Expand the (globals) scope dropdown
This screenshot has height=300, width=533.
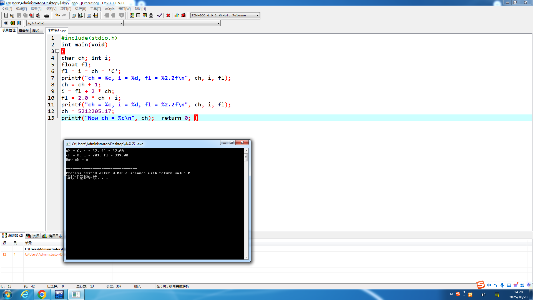pyautogui.click(x=121, y=23)
